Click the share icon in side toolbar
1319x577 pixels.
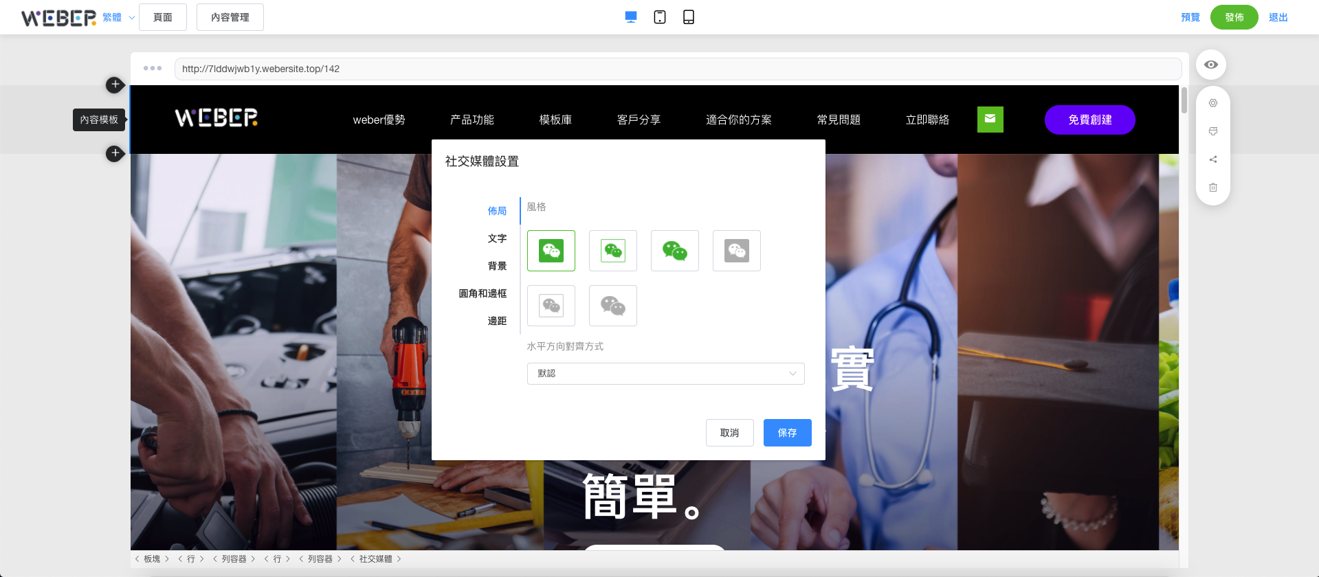coord(1213,159)
